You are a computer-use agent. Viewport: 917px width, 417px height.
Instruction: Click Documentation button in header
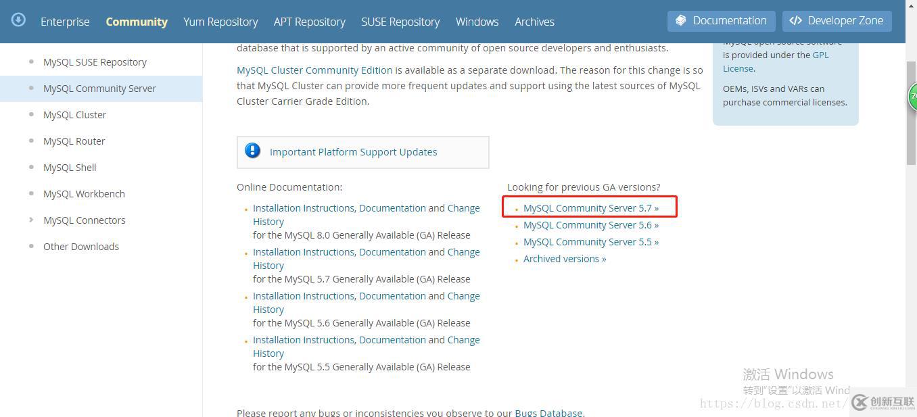[x=721, y=21]
